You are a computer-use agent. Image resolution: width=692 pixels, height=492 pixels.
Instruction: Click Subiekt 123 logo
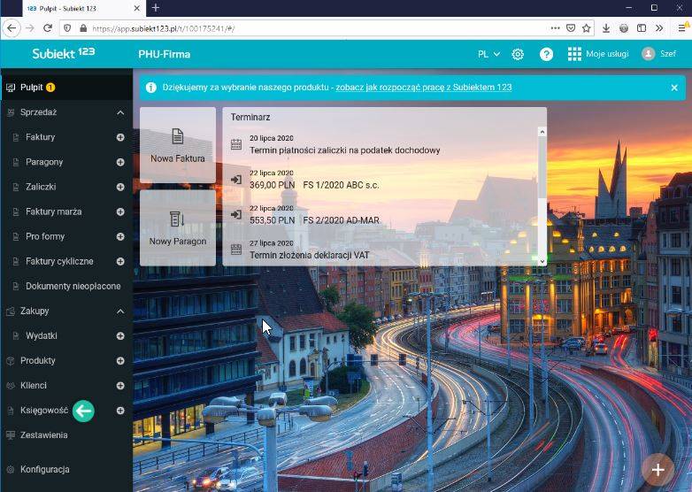pos(63,53)
